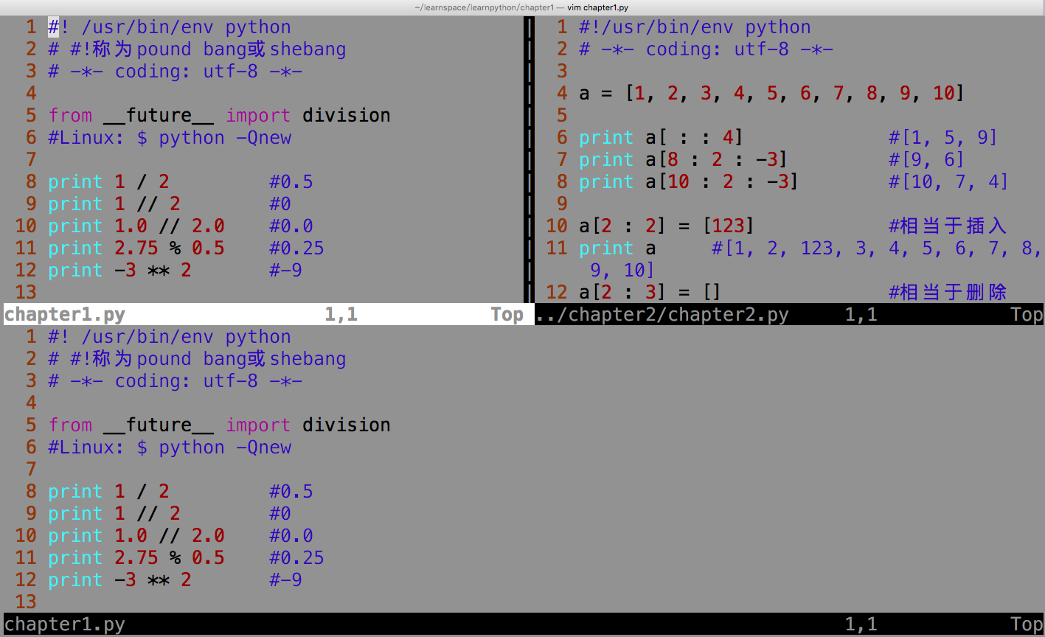The height and width of the screenshot is (637, 1045).
Task: Click the '#-9' comment in upper chapter1.py split
Action: coord(285,271)
